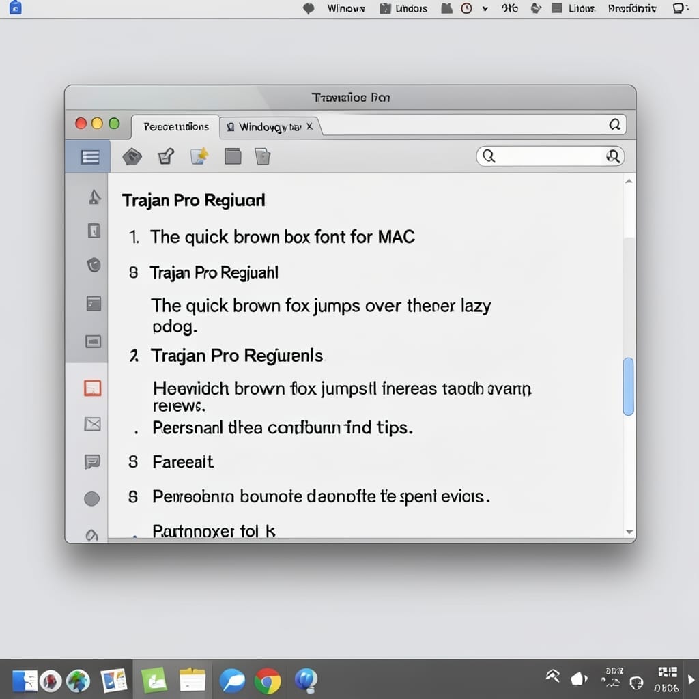Click the sidebar card rectangle icon
The width and height of the screenshot is (699, 699).
93,341
